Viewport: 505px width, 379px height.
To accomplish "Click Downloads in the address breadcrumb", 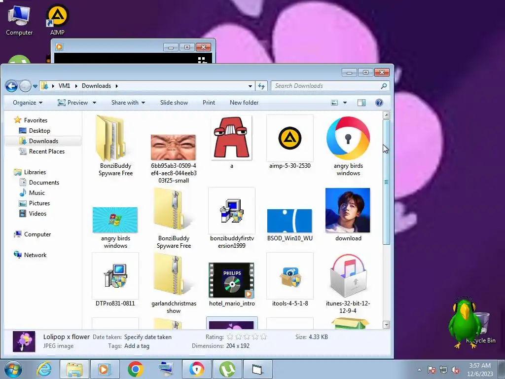I will [96, 86].
